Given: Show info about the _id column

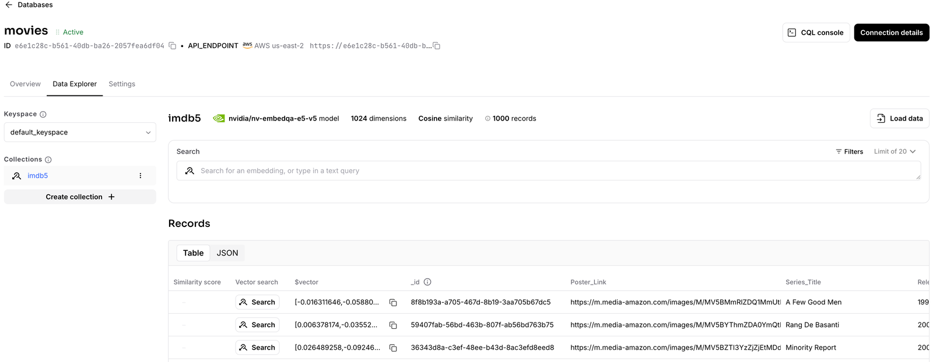Looking at the screenshot, I should click(x=427, y=282).
